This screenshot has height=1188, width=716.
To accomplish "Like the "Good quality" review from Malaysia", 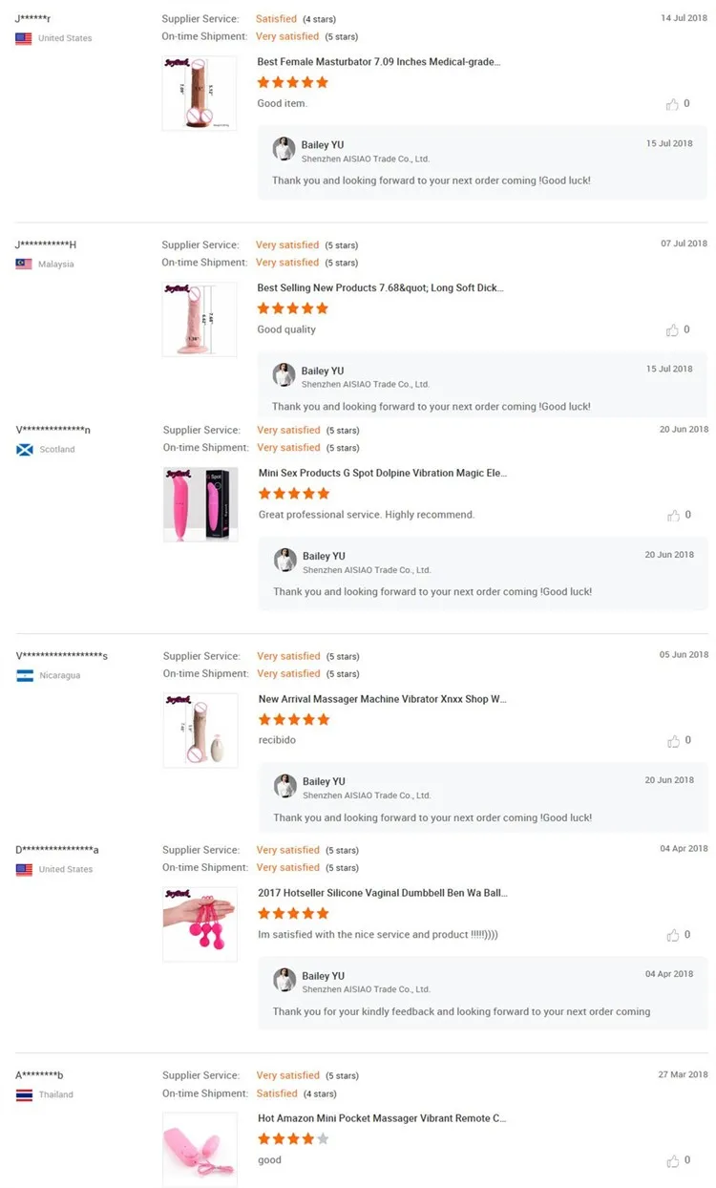I will [673, 330].
